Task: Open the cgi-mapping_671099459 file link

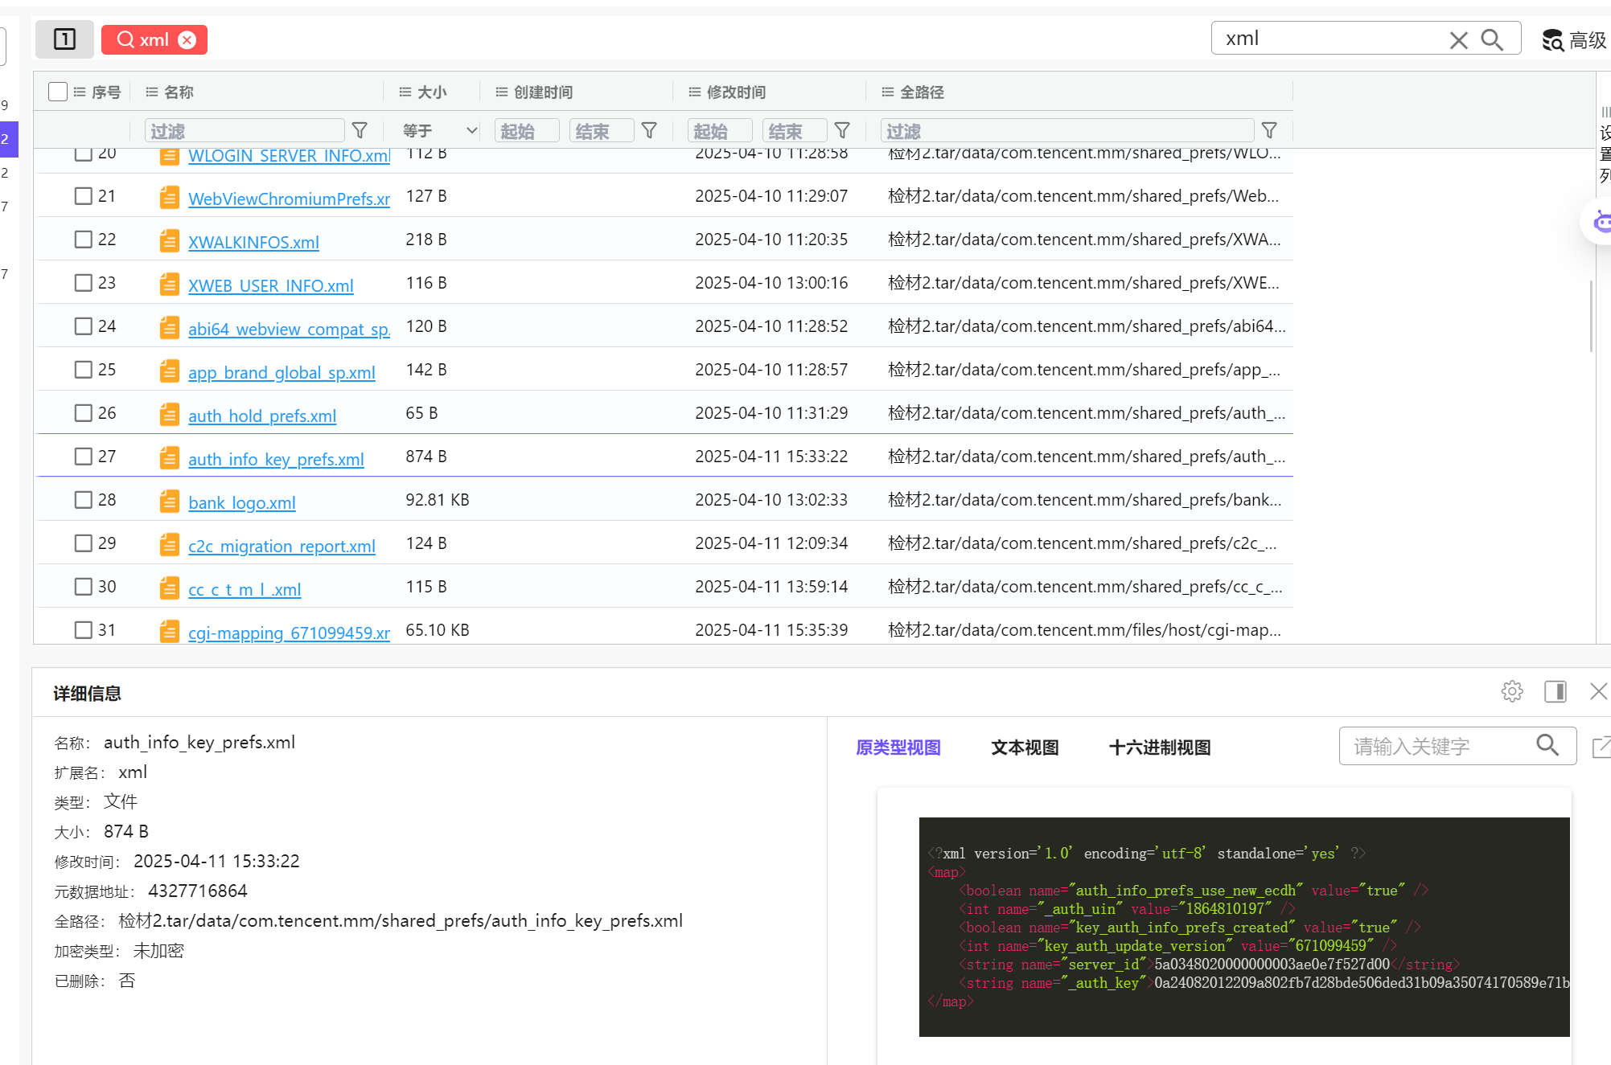Action: (x=289, y=633)
